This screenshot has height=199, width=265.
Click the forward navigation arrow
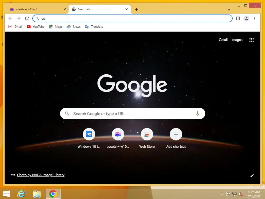pyautogui.click(x=19, y=18)
